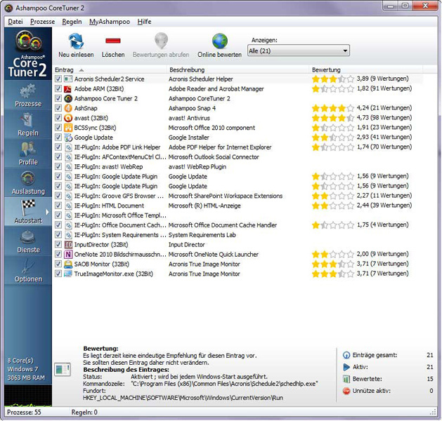Uncheck the Acronis Scheduler2 Service checkbox
This screenshot has width=442, height=421.
(58, 79)
